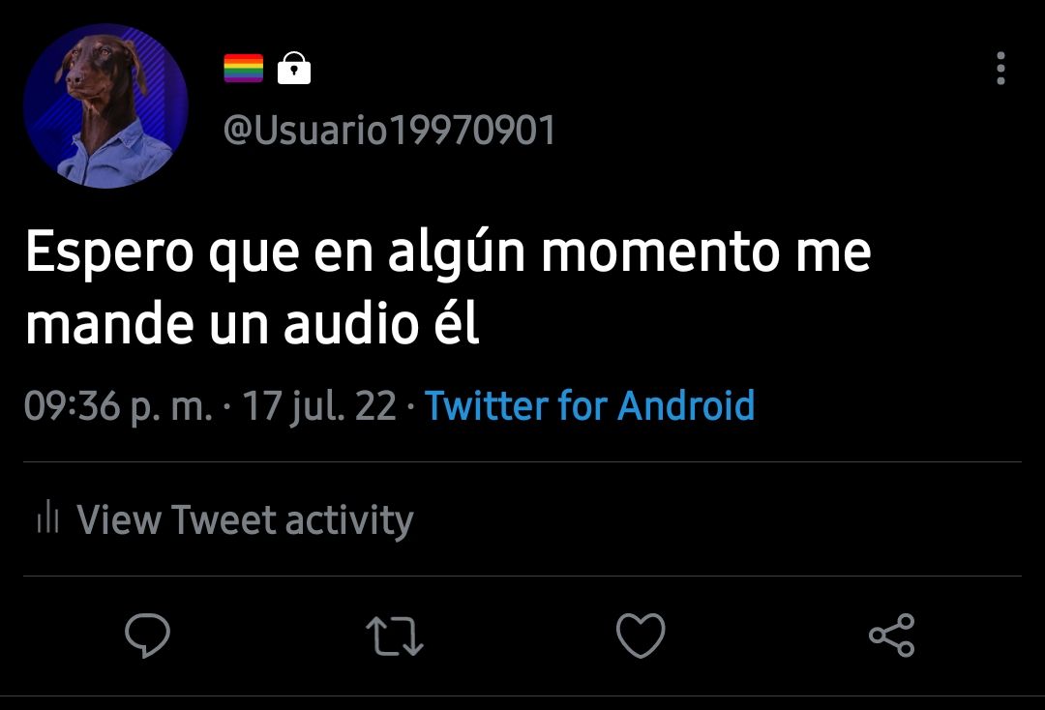
Task: Click the word "momento" in the tweet
Action: pyautogui.click(x=660, y=251)
